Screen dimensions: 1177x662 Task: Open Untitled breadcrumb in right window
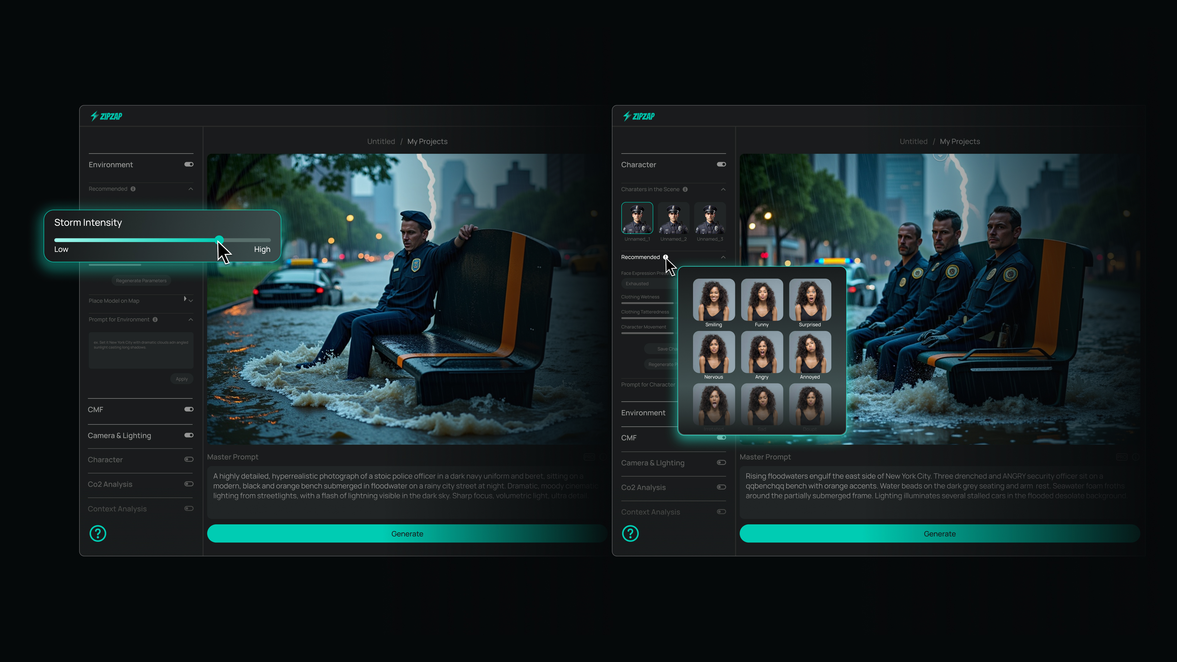pos(913,141)
